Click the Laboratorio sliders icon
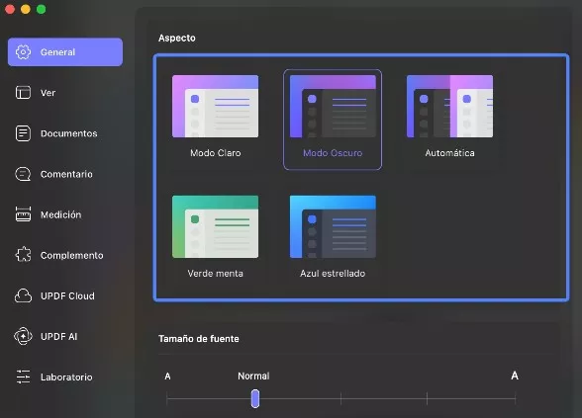Image resolution: width=582 pixels, height=418 pixels. click(23, 376)
